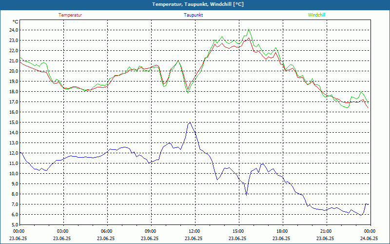Click the 19,0 y-axis label
This screenshot has height=244, width=390.
(x=14, y=81)
